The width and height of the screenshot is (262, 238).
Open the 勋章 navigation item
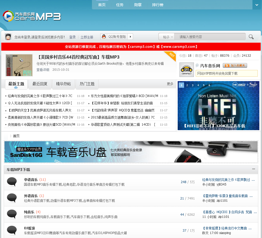138,5
